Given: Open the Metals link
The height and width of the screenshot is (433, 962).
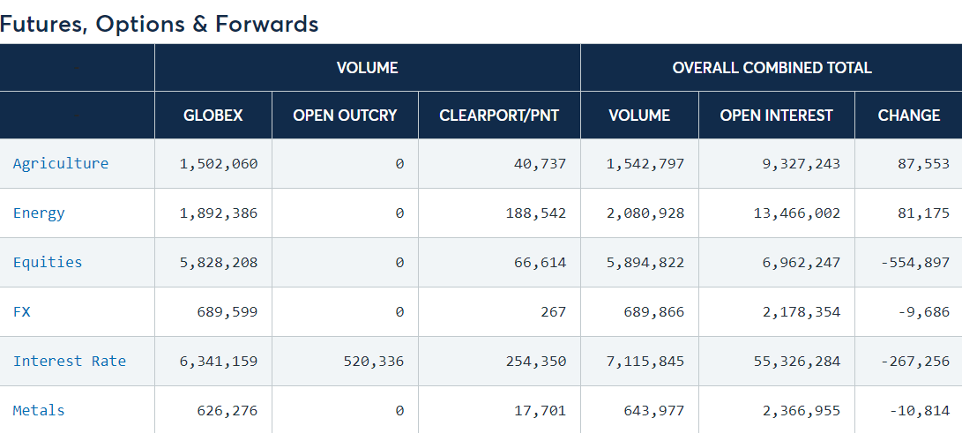Looking at the screenshot, I should [39, 410].
